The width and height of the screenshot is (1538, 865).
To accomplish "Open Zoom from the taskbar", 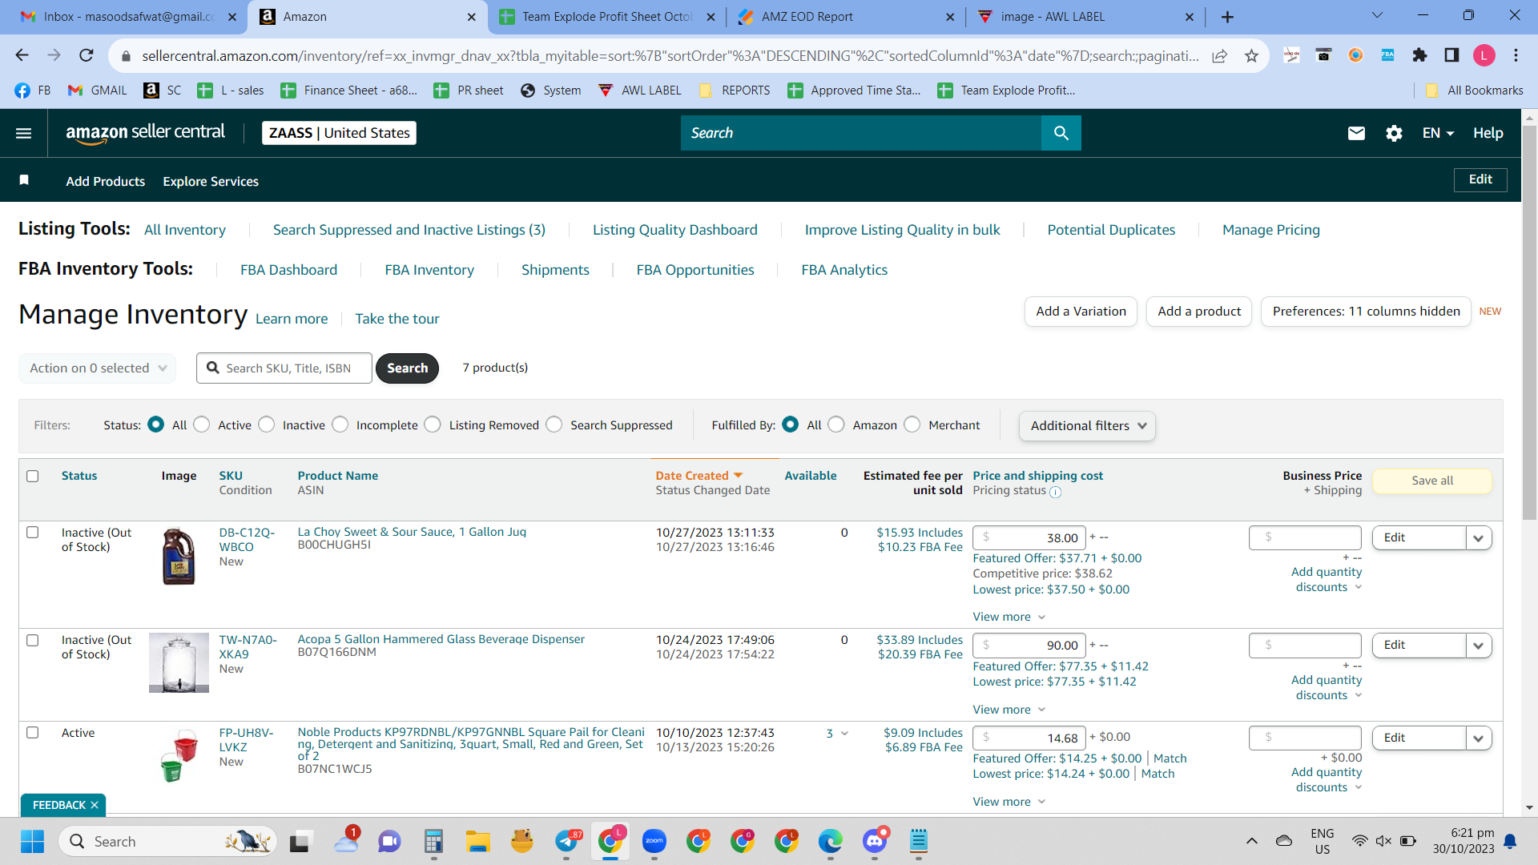I will point(654,841).
